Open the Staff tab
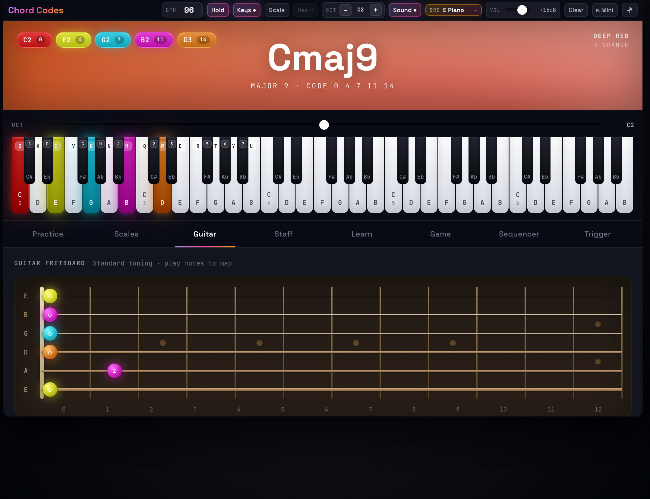650x499 pixels. (x=283, y=234)
